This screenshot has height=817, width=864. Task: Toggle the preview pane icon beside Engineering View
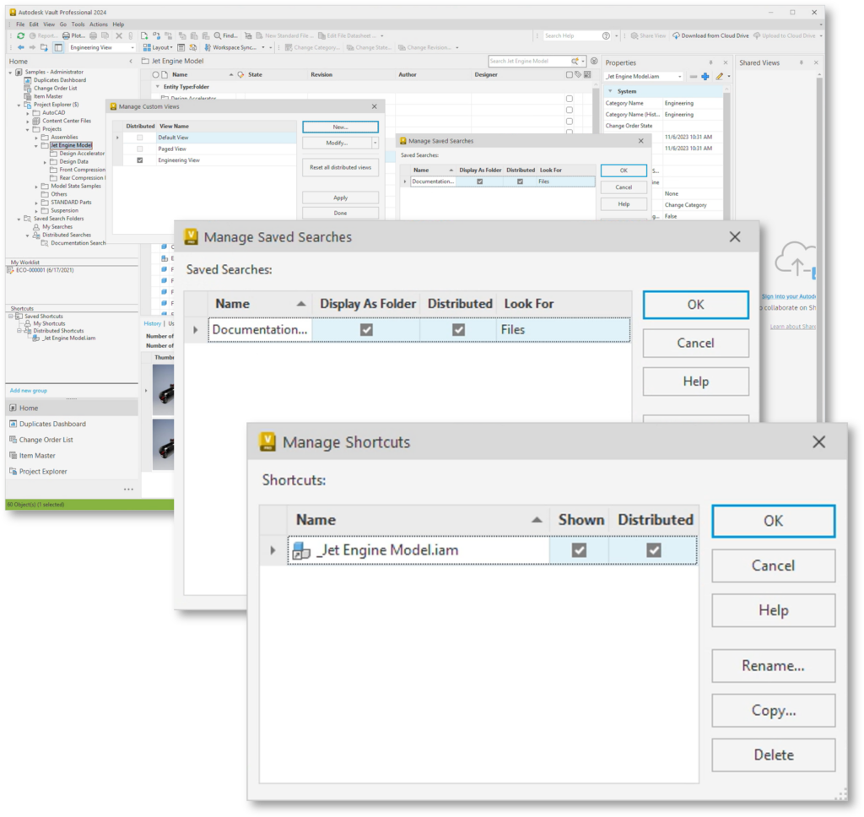(58, 47)
